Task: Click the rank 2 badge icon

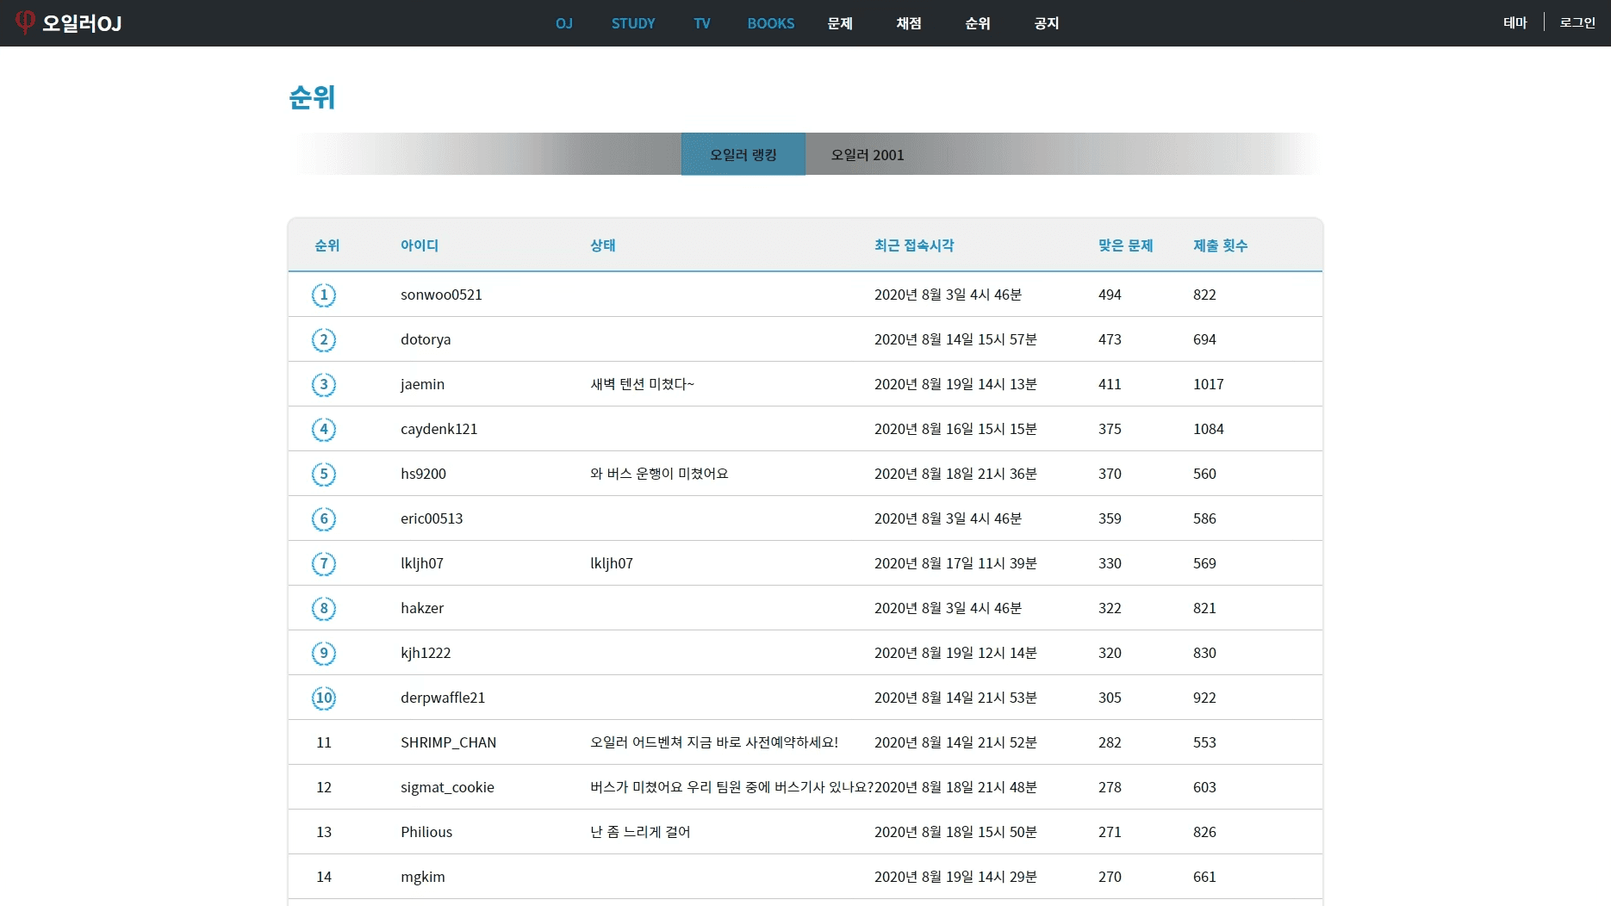Action: 324,340
